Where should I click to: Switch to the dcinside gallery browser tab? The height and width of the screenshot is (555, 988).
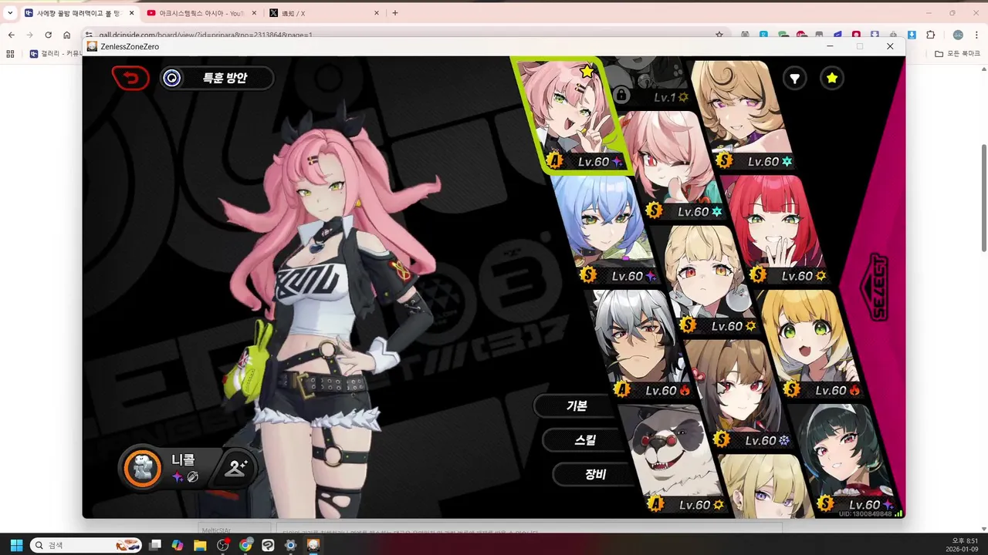[x=77, y=13]
